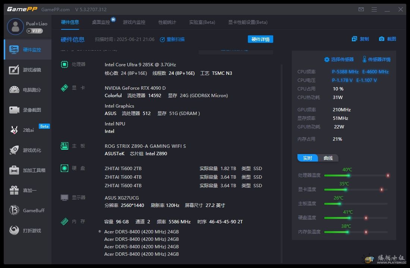Click the 复制 copy icon
The width and height of the screenshot is (410, 268).
tap(354, 39)
